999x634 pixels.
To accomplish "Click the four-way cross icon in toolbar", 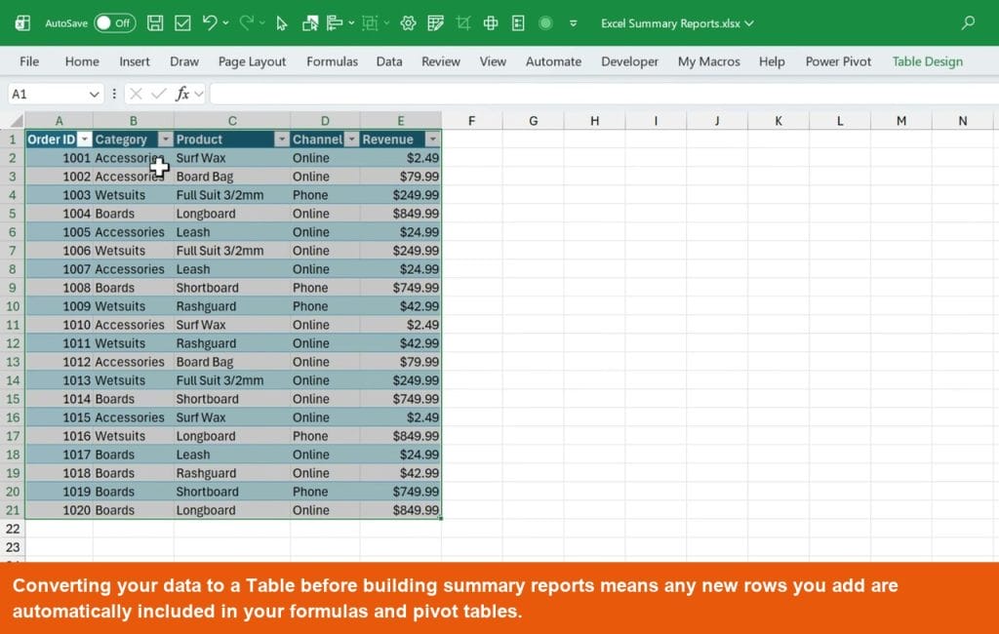I will [491, 23].
